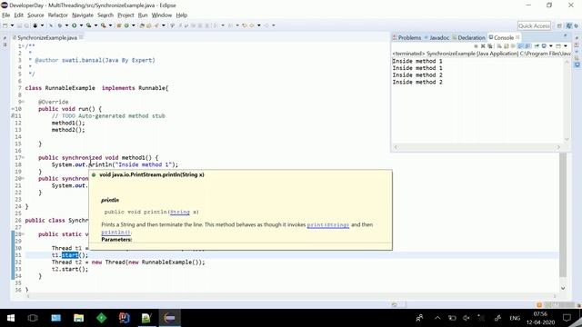Screen dimensions: 582x327
Task: Click the Open Perspective icon
Action: (x=559, y=25)
